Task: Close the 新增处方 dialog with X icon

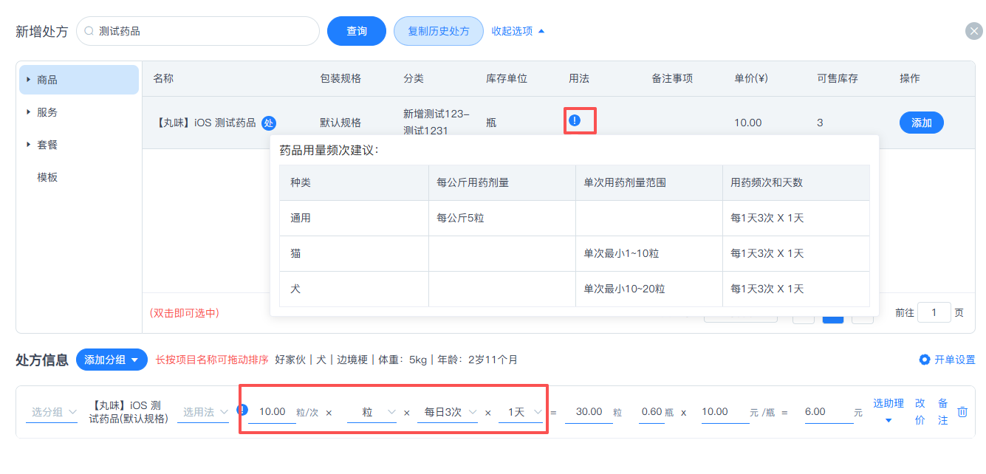Action: pyautogui.click(x=974, y=31)
